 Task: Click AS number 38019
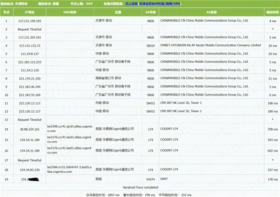click(x=150, y=46)
